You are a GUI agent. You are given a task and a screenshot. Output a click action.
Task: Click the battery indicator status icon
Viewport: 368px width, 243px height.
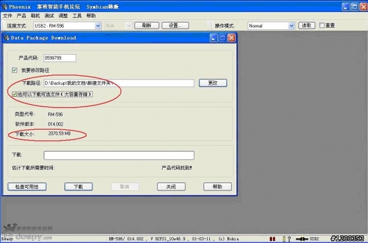(x=284, y=239)
